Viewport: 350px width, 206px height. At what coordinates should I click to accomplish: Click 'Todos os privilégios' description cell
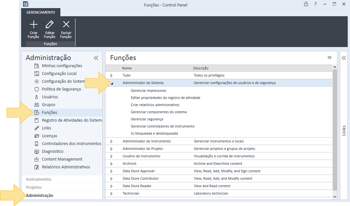point(209,75)
